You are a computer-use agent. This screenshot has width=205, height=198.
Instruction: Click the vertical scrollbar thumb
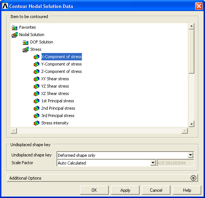click(x=191, y=52)
